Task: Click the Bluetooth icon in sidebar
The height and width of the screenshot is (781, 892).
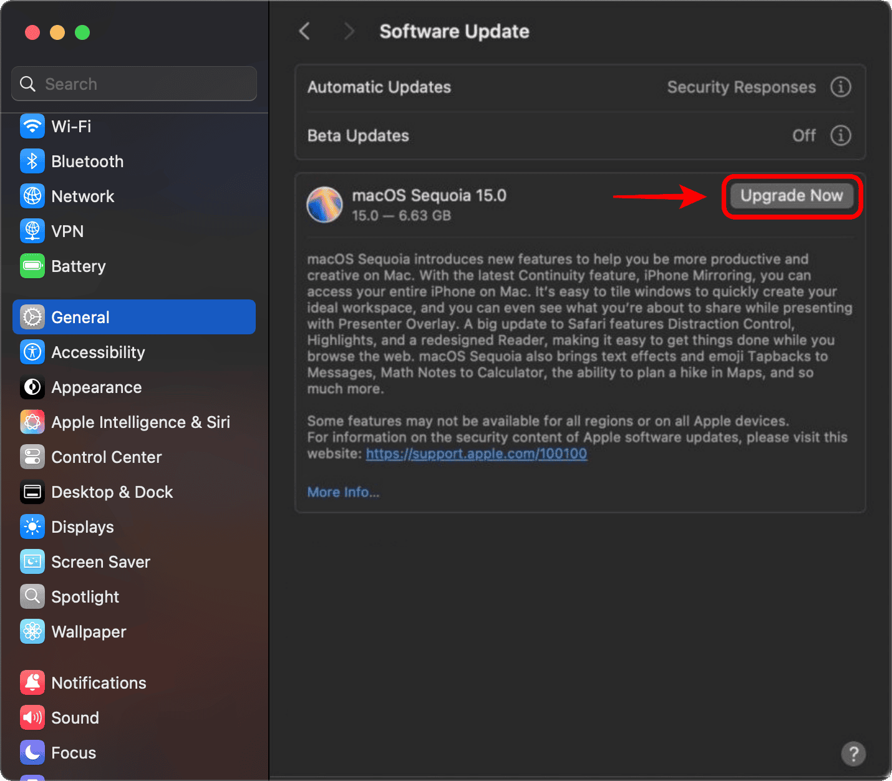Action: point(32,162)
